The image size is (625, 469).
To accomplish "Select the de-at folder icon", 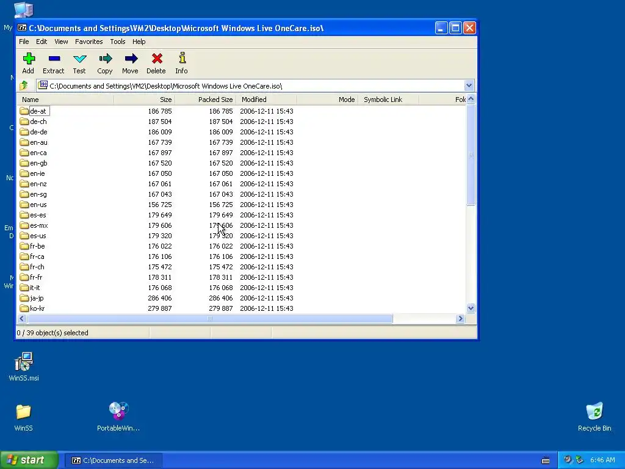I will tap(24, 111).
